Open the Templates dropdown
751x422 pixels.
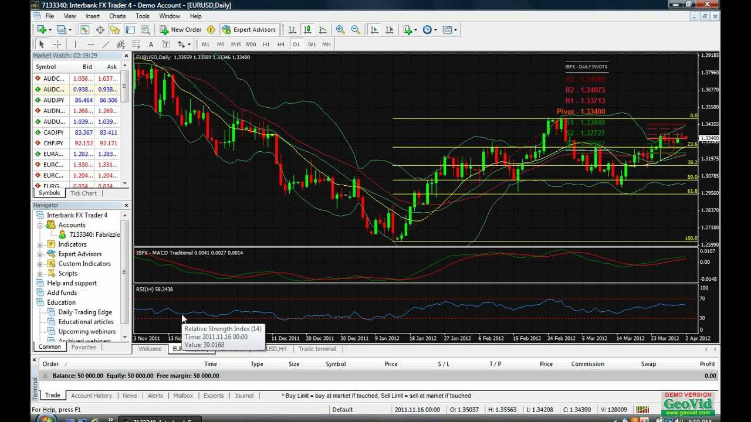(455, 29)
